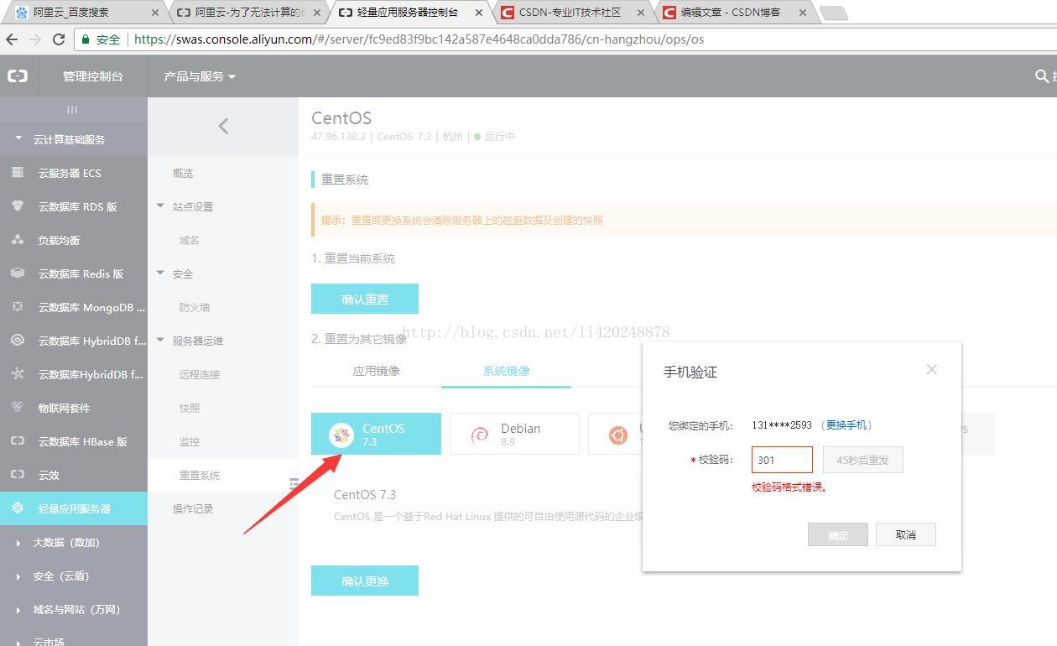The image size is (1057, 646).
Task: Click the secure lock icon in address bar
Action: tap(85, 39)
